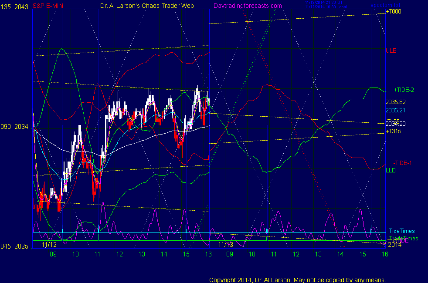This screenshot has height=283, width=428.
Task: Select the +T315 line label
Action: (x=394, y=131)
